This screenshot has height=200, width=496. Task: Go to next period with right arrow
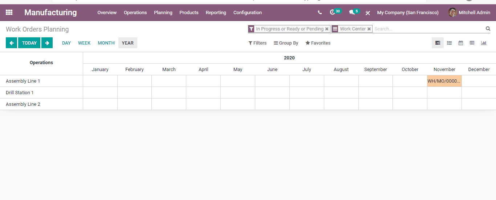47,43
